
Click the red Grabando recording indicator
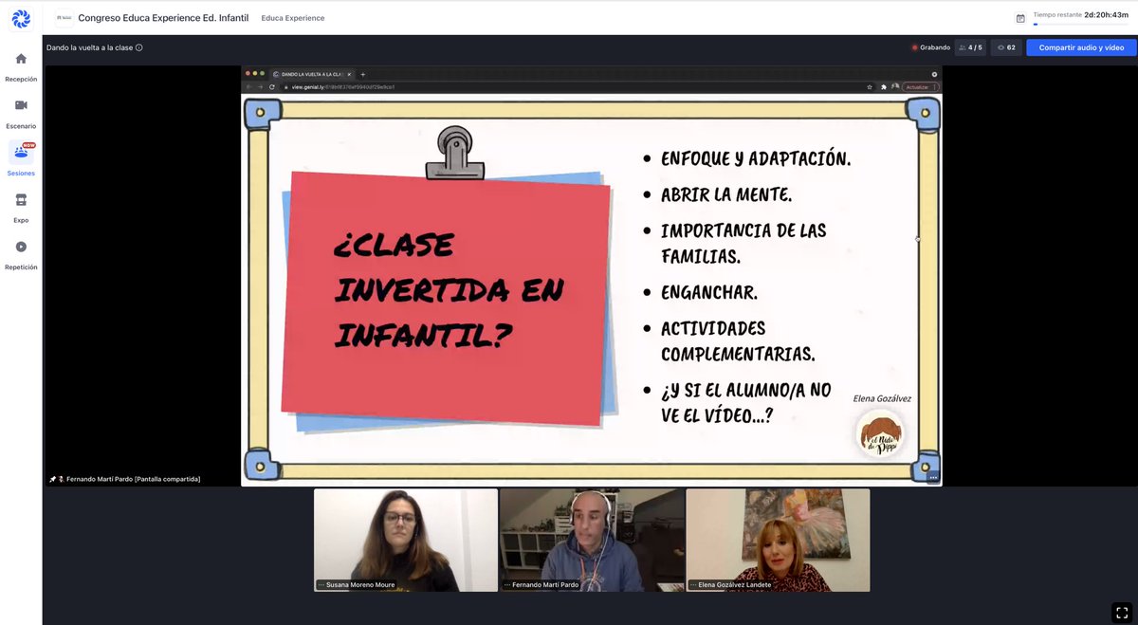(931, 47)
